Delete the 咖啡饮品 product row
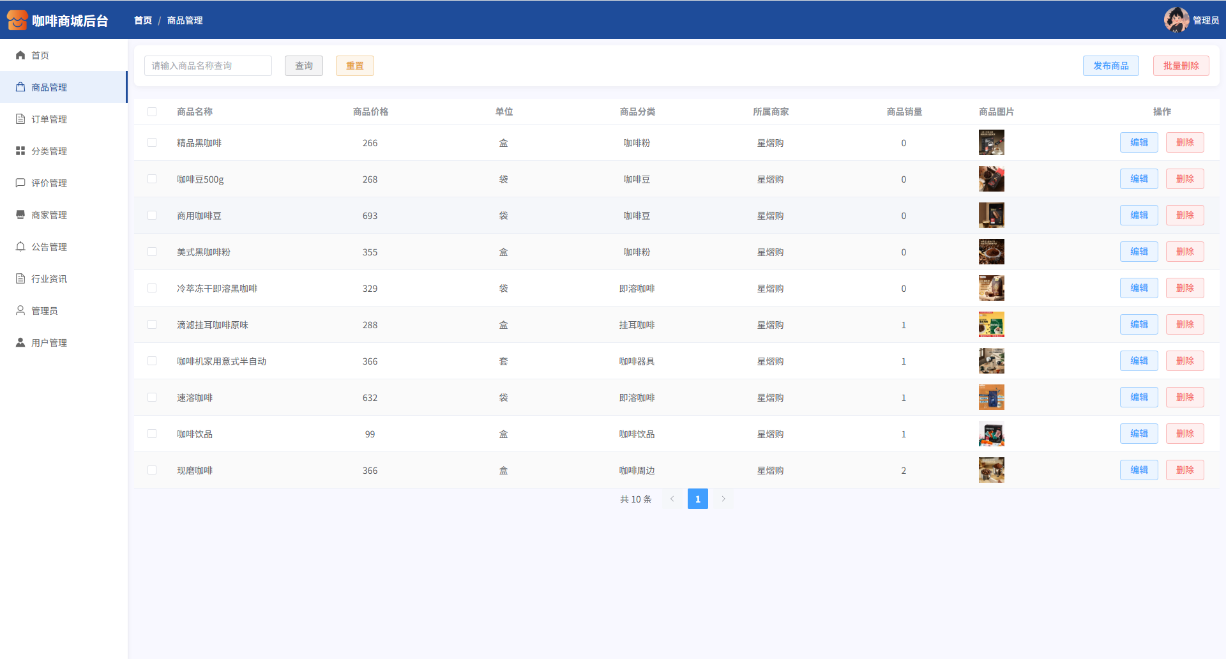Image resolution: width=1226 pixels, height=659 pixels. [x=1184, y=434]
